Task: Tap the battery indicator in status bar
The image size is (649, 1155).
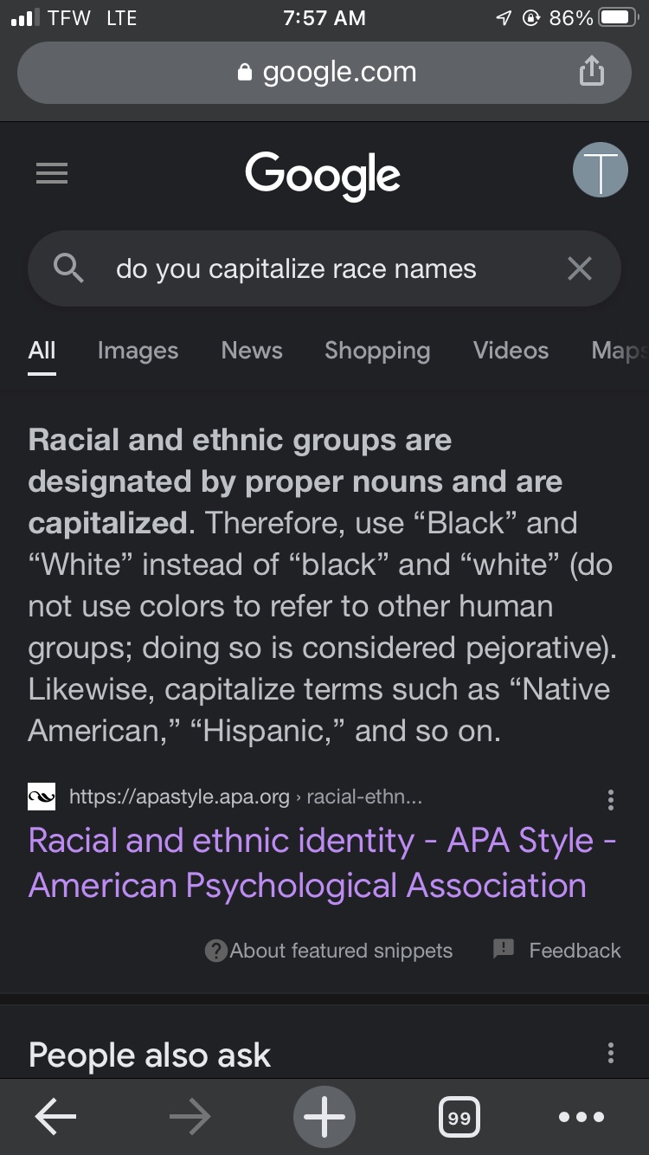Action: pyautogui.click(x=618, y=18)
